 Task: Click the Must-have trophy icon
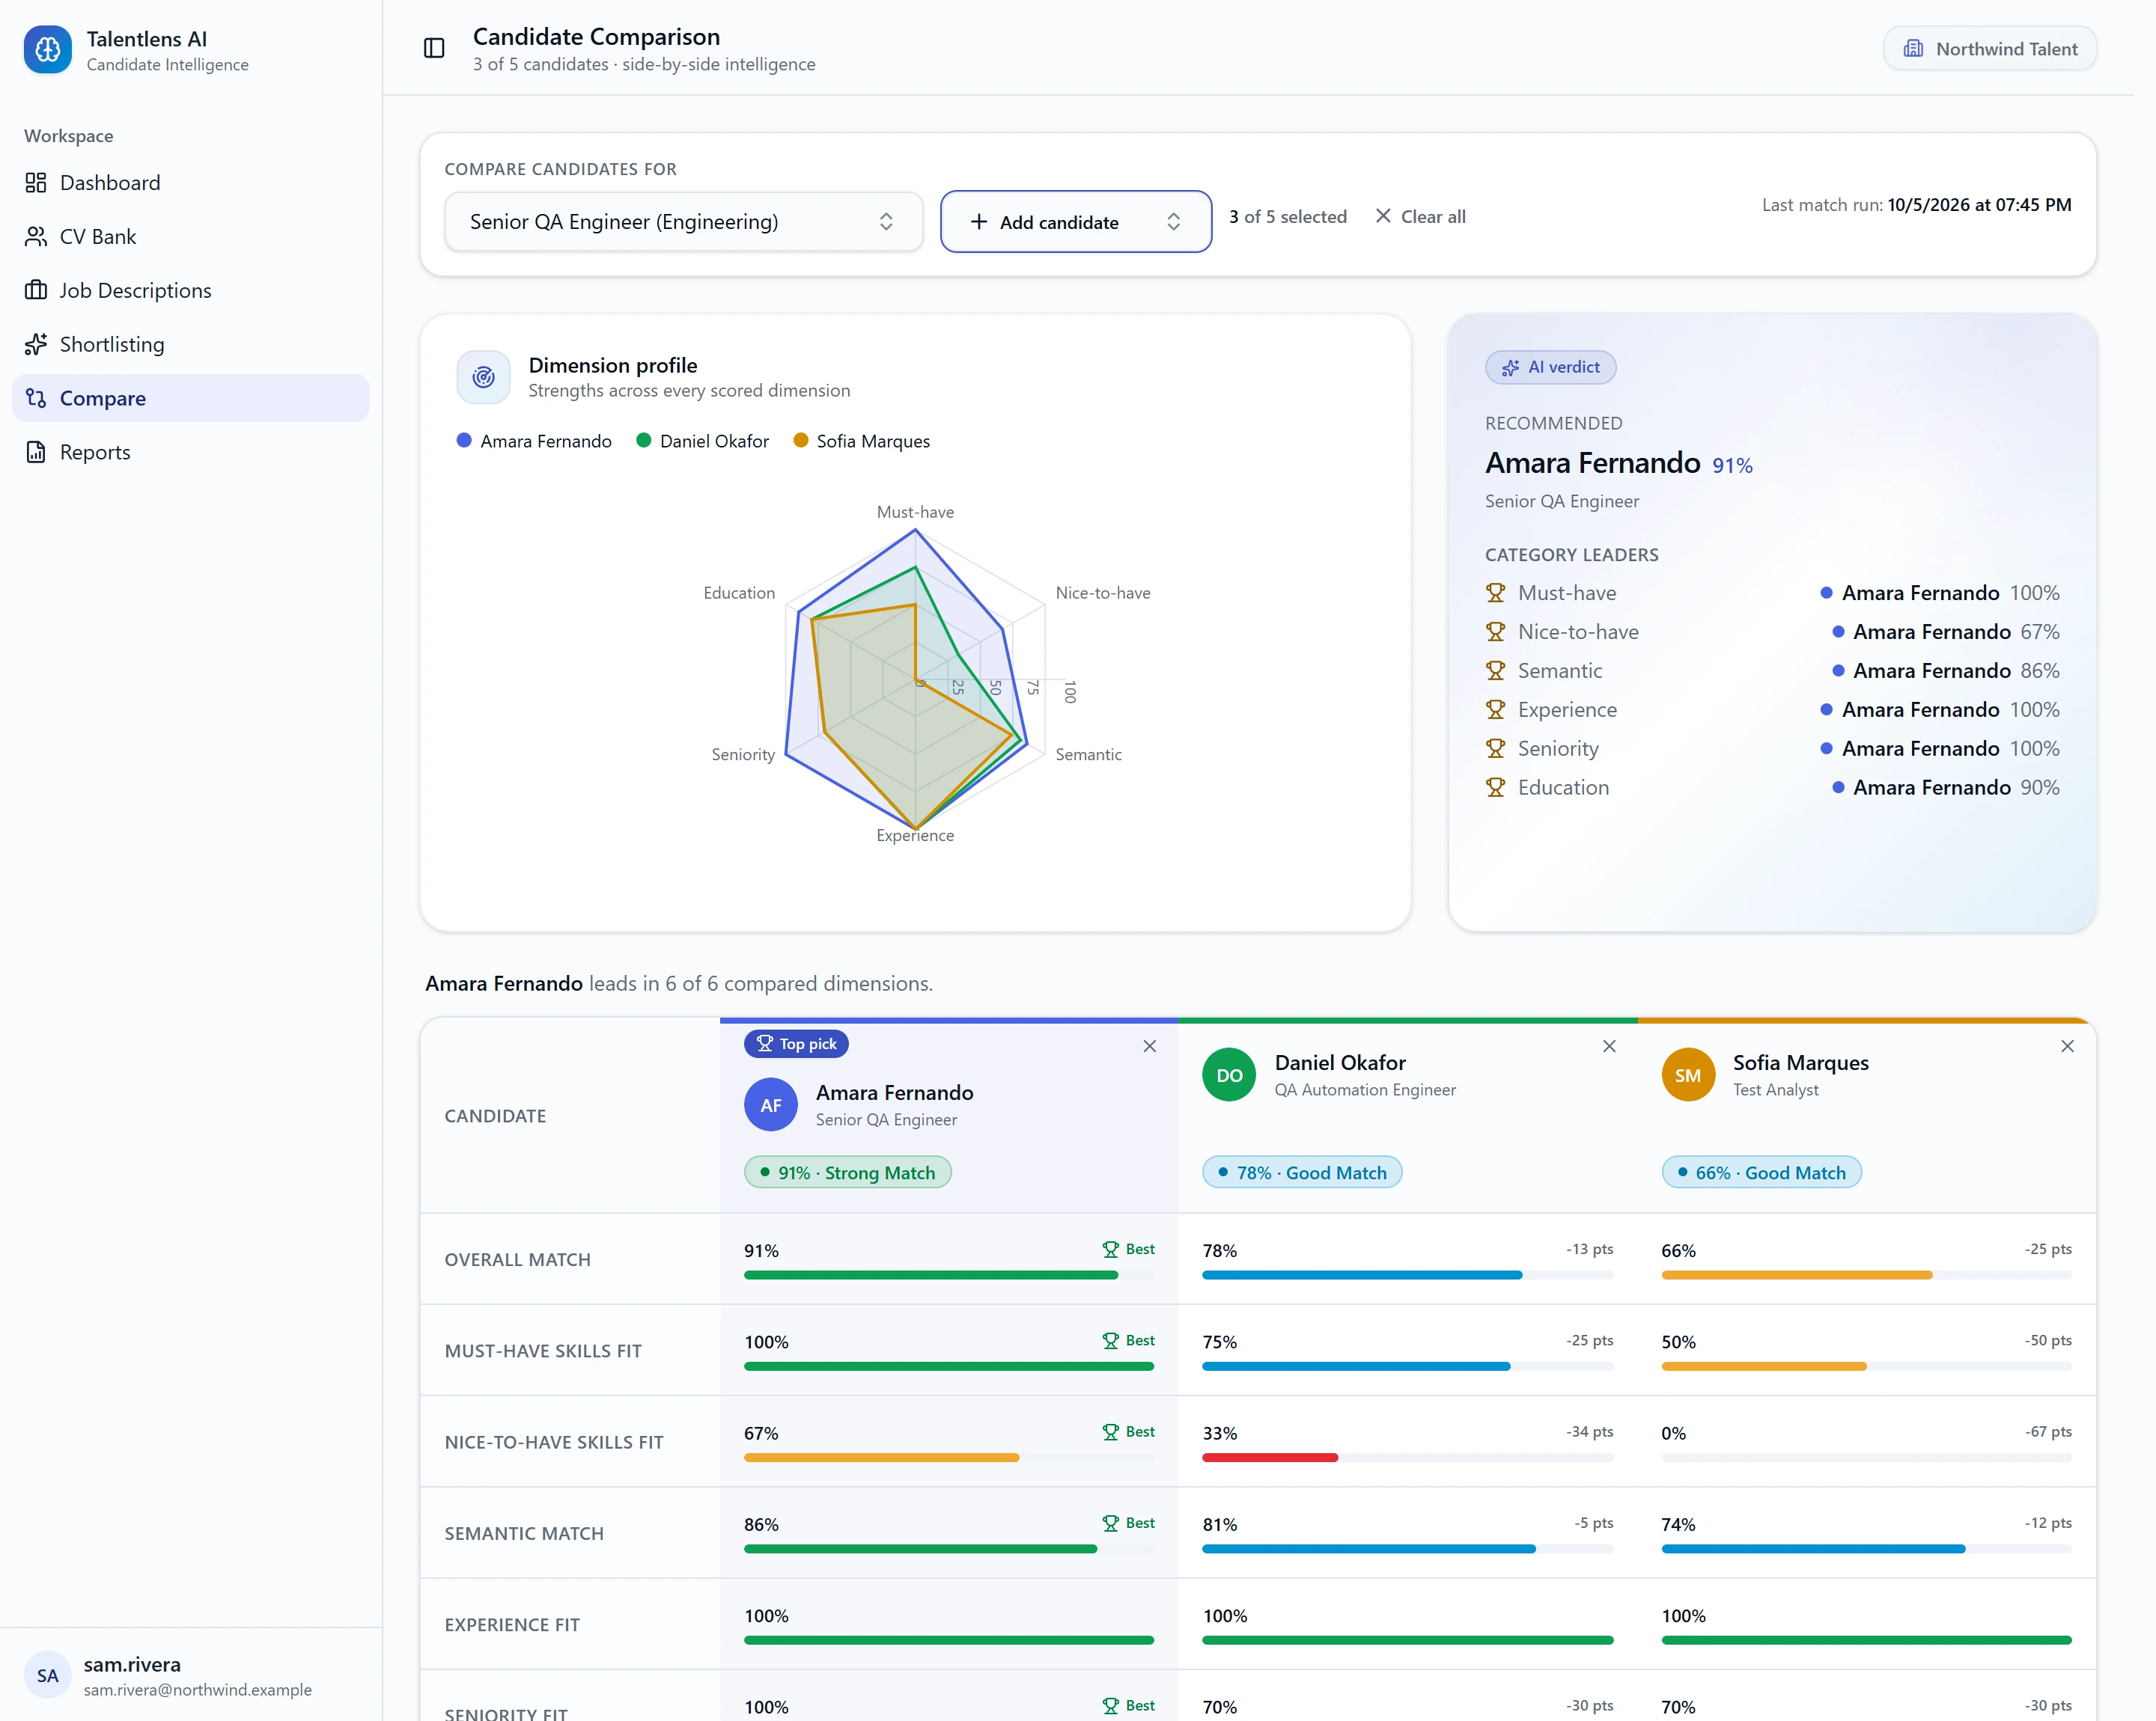click(1495, 593)
